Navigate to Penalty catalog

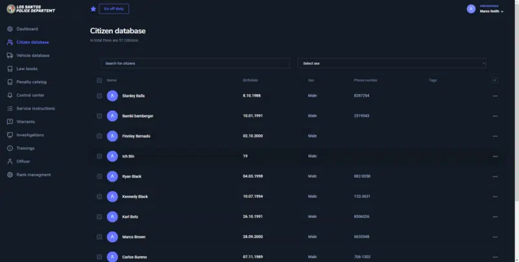(31, 82)
